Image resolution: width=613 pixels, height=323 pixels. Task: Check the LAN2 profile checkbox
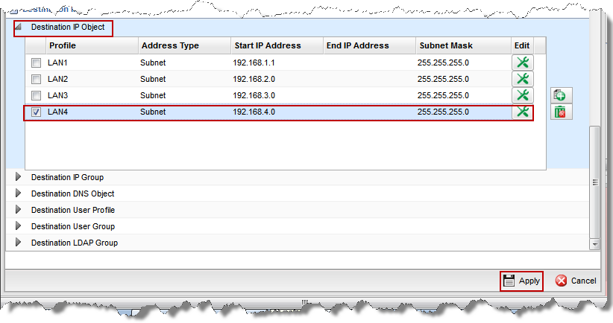(x=36, y=80)
